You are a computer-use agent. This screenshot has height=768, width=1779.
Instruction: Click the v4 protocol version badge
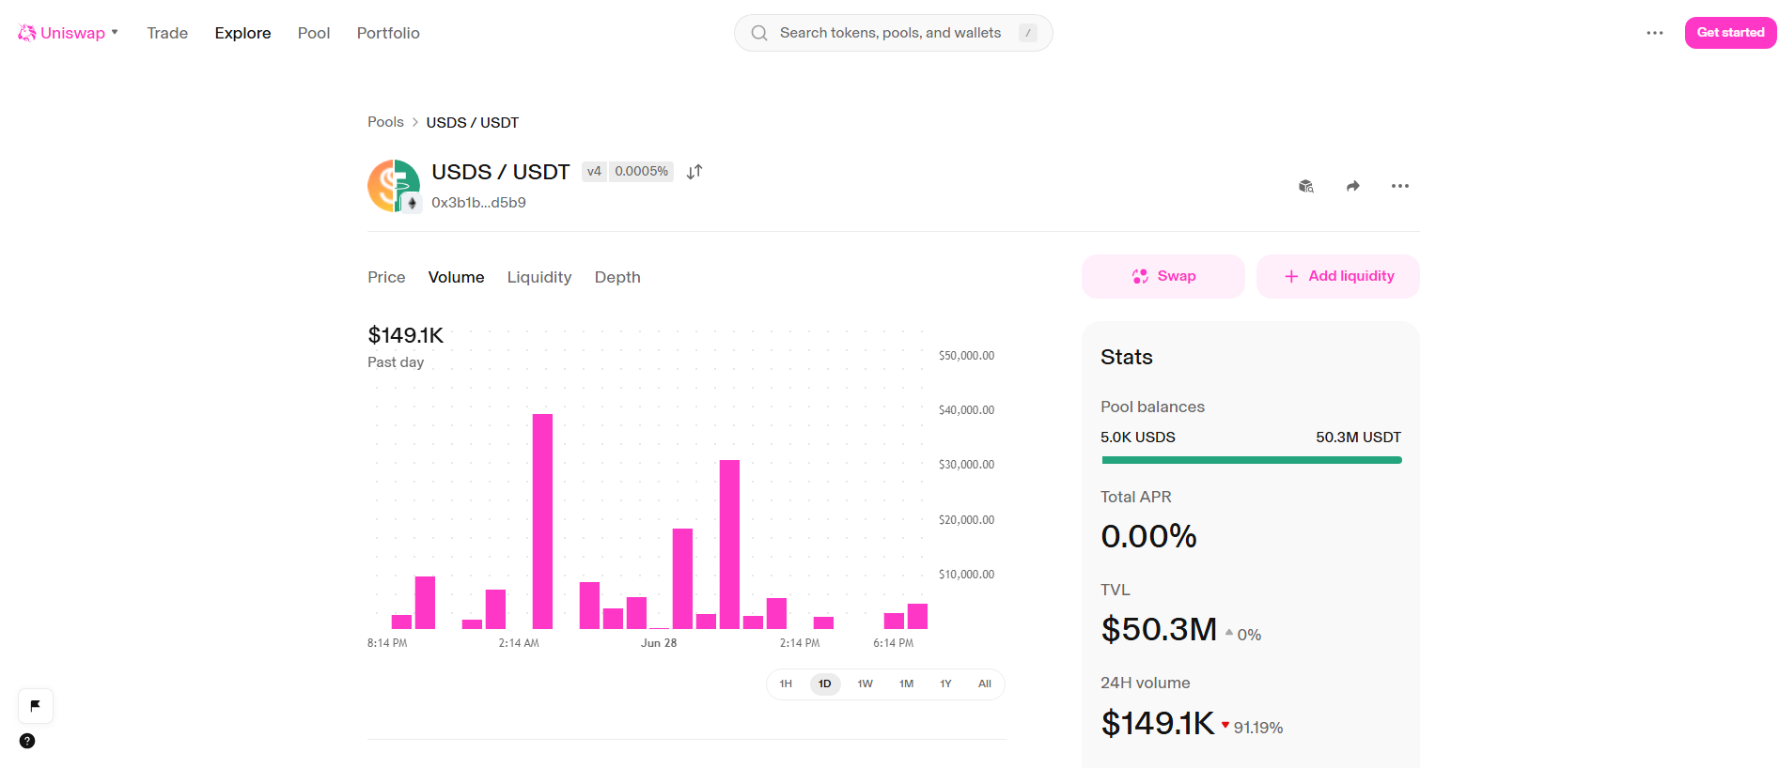click(594, 171)
